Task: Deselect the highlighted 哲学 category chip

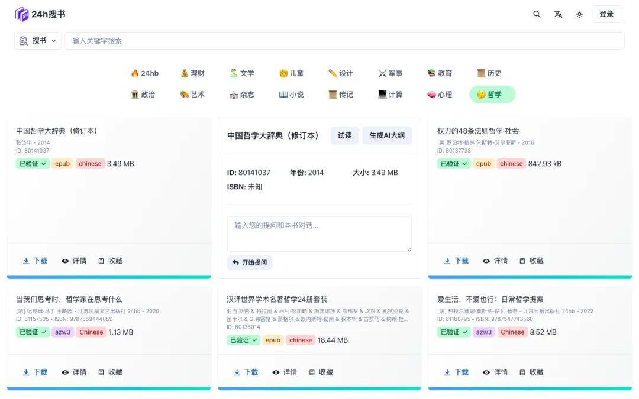Action: pos(492,94)
